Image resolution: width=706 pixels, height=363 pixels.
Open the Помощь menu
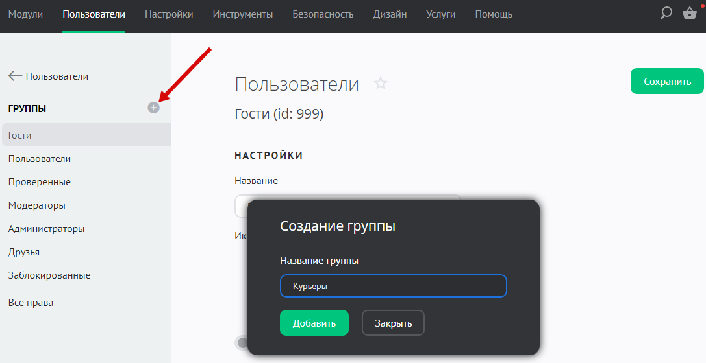coord(493,14)
